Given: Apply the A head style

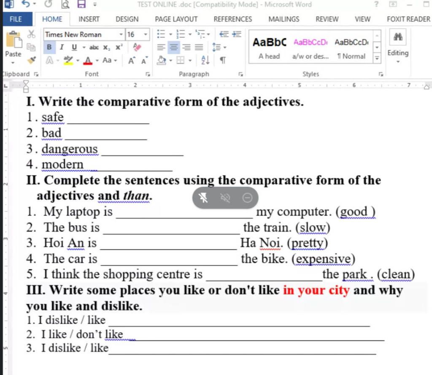Looking at the screenshot, I should [x=269, y=48].
